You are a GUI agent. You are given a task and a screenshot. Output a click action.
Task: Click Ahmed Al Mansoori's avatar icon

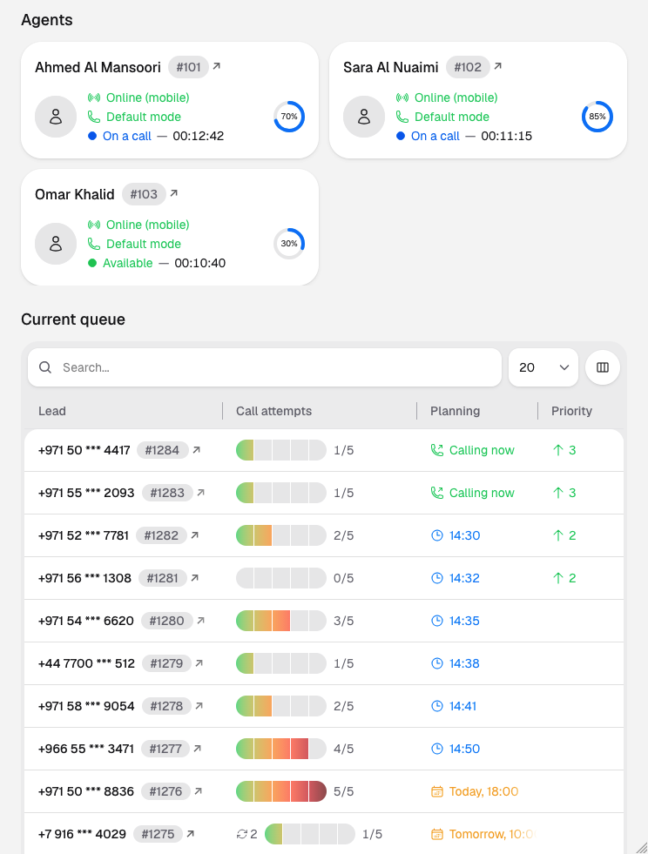click(x=56, y=117)
